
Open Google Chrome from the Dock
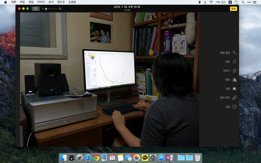[x=96, y=157]
